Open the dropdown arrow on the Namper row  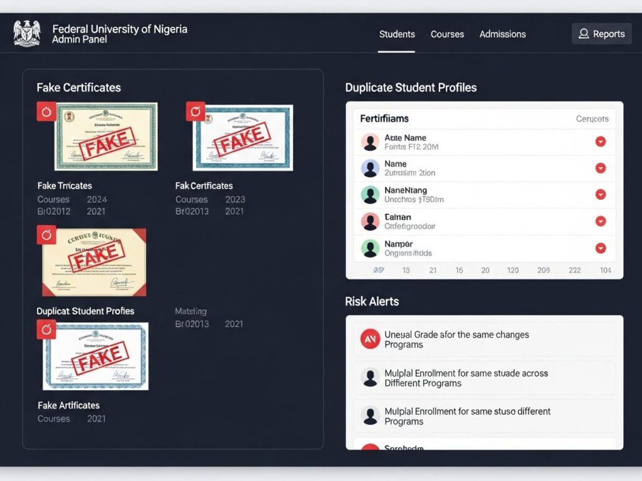tap(601, 247)
